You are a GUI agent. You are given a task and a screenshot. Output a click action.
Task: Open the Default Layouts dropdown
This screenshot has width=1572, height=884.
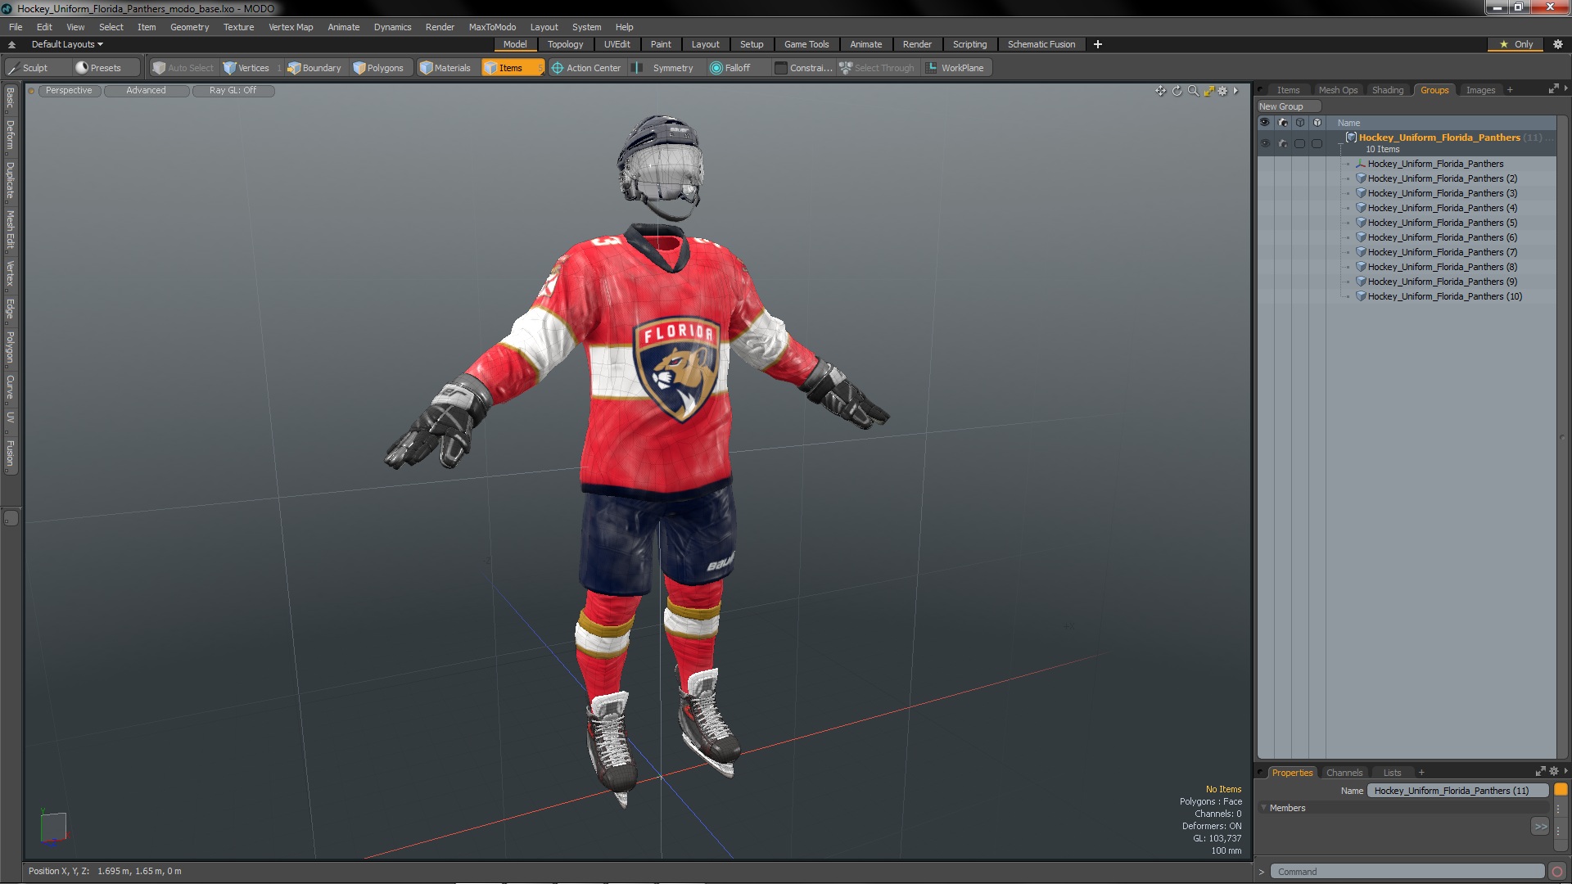67,44
